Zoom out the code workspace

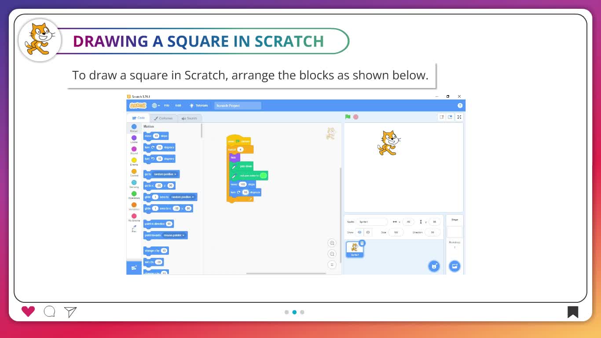coord(332,254)
